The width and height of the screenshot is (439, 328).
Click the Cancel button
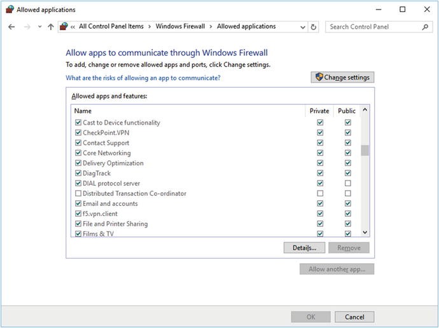pyautogui.click(x=354, y=317)
